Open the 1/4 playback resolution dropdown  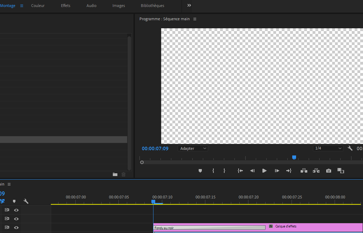tap(328, 148)
